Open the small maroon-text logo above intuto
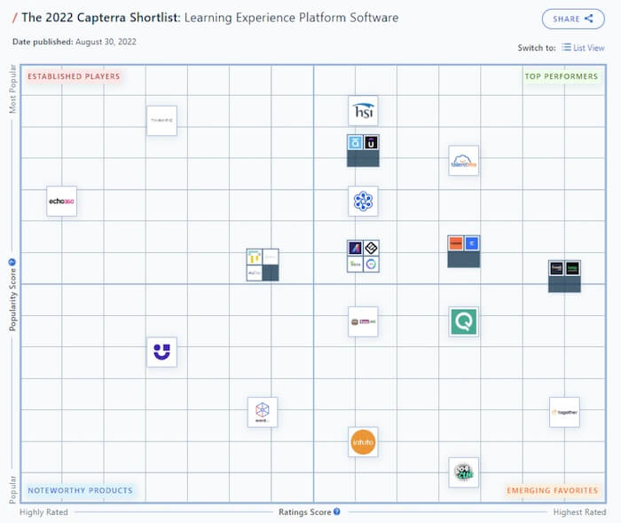 tap(363, 321)
